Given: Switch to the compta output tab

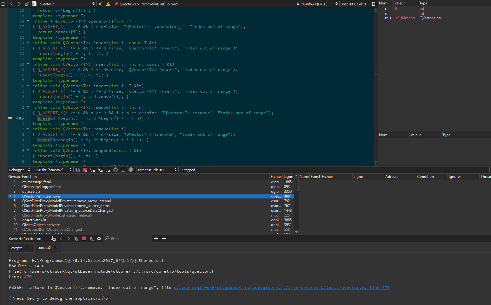Looking at the screenshot, I should click(17, 248).
